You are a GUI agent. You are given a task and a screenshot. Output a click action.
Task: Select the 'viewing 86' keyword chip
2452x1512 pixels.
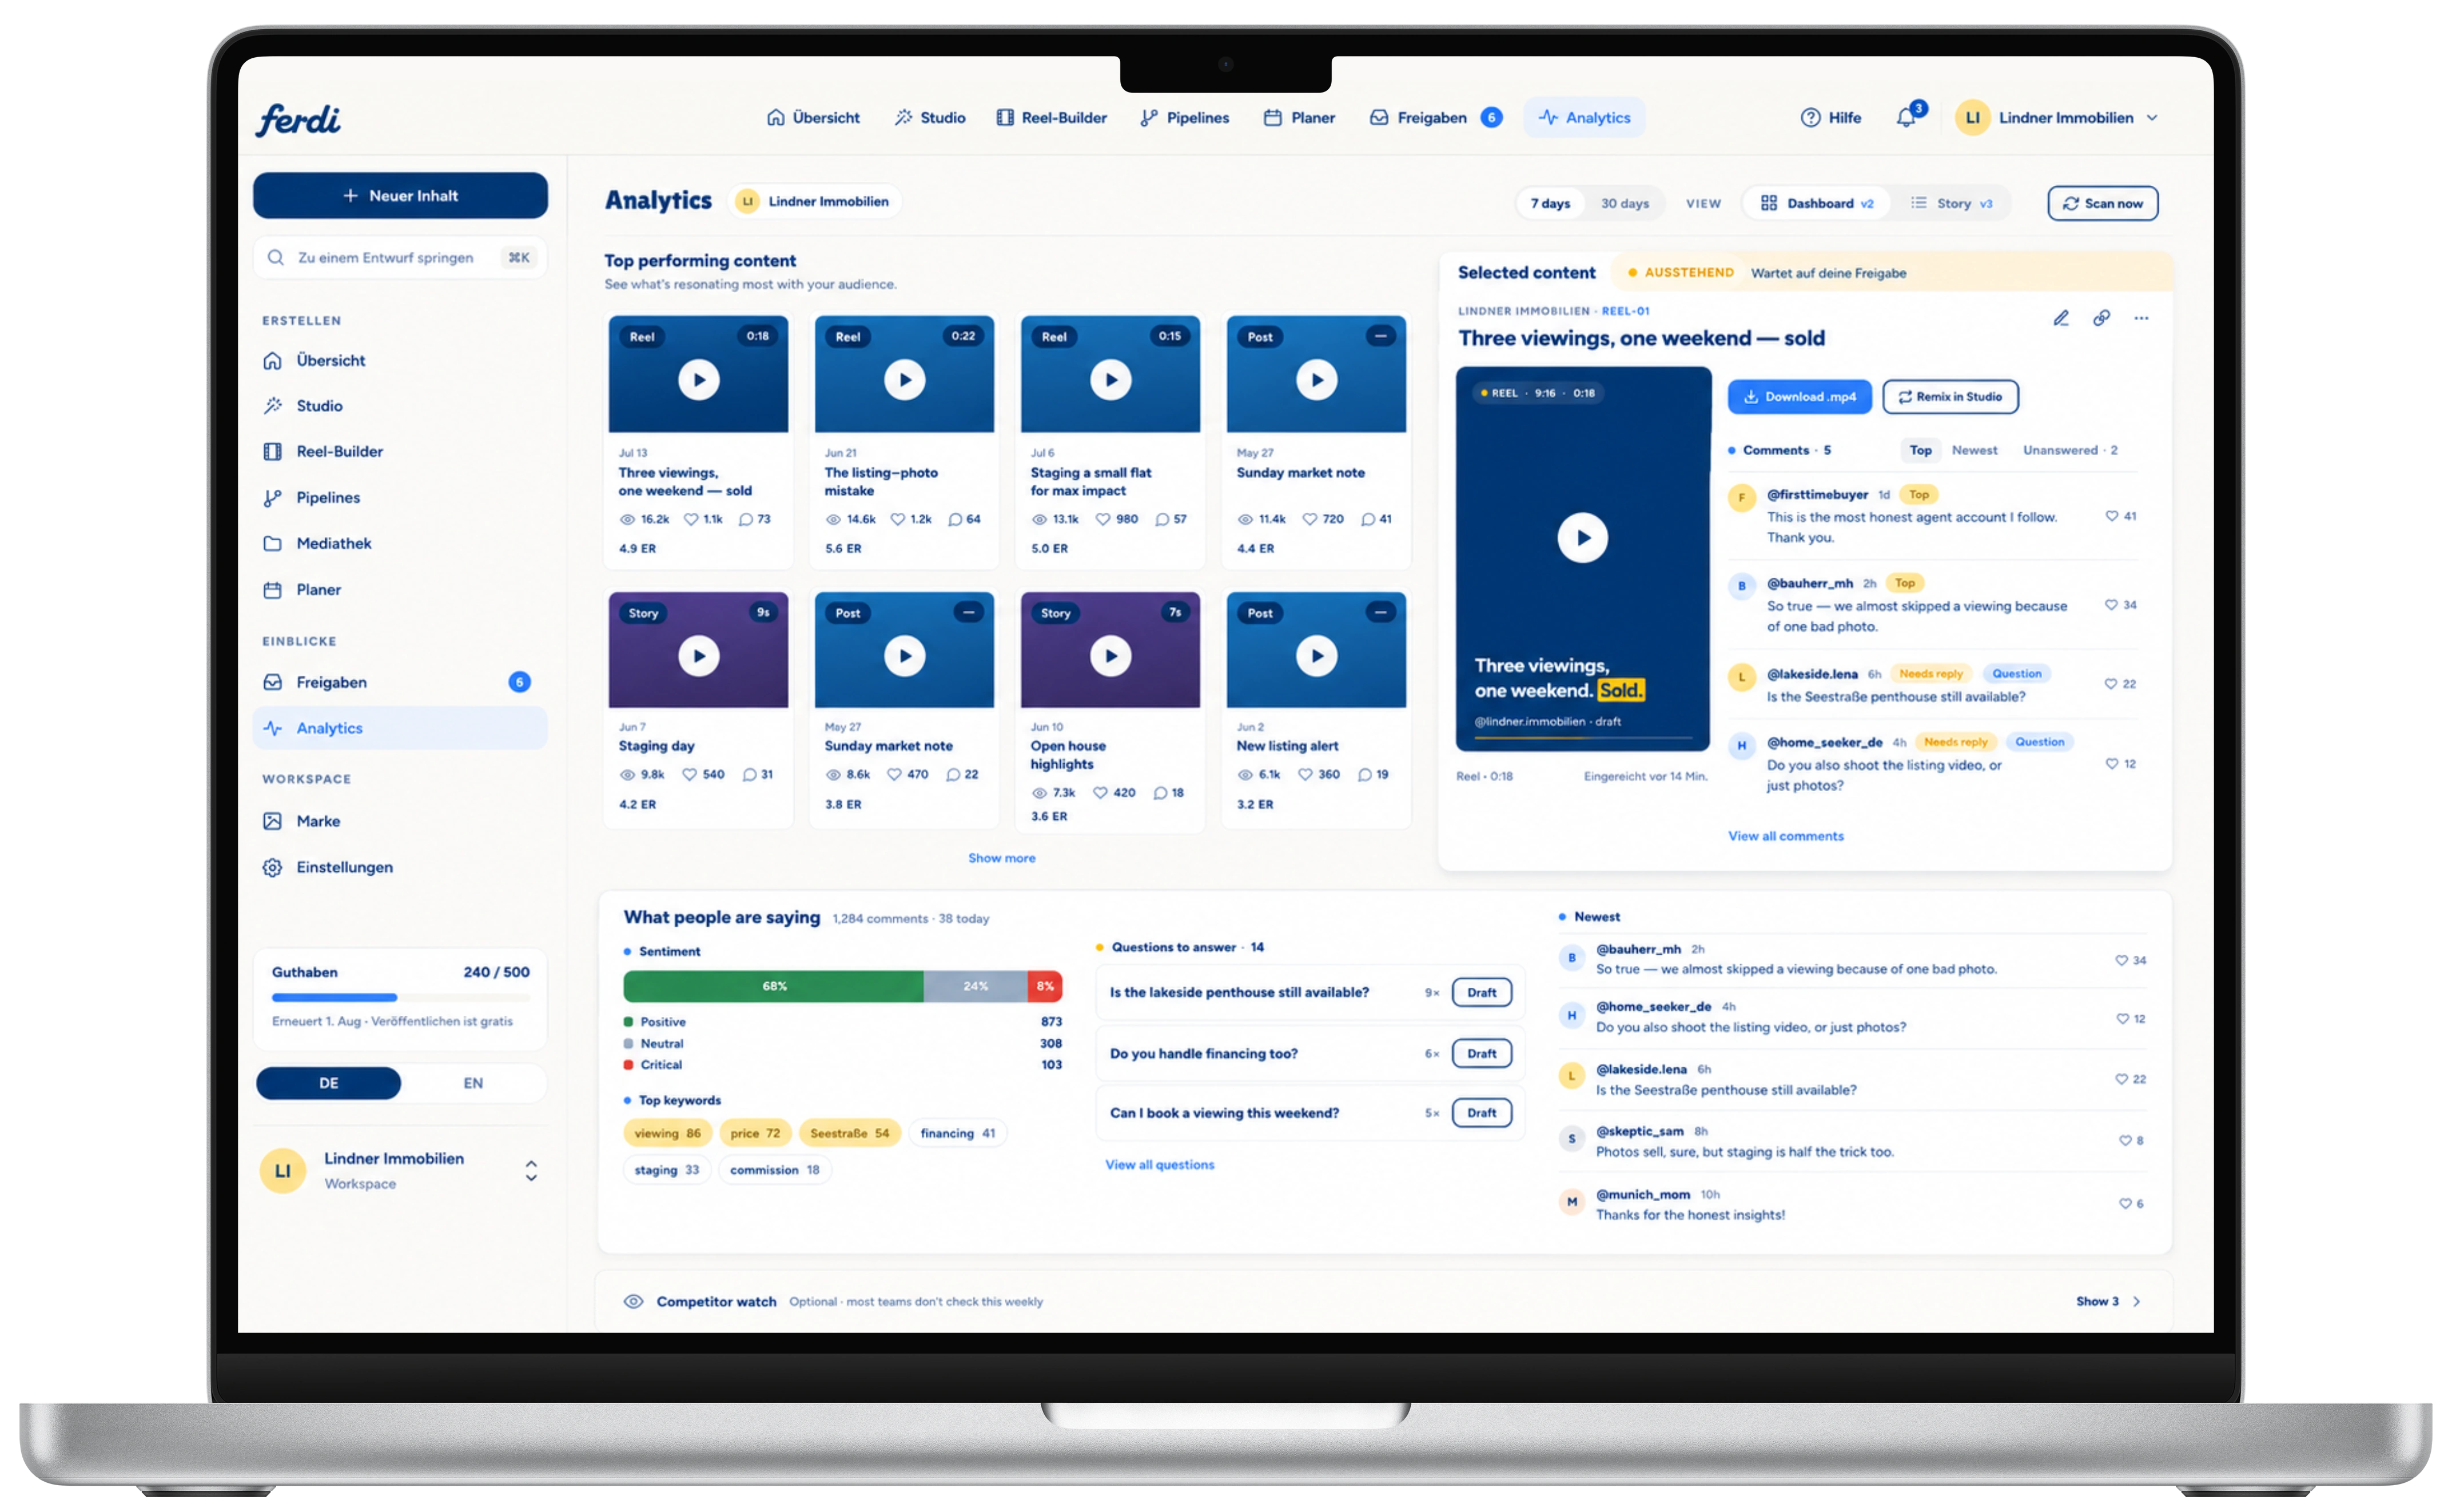pos(667,1134)
